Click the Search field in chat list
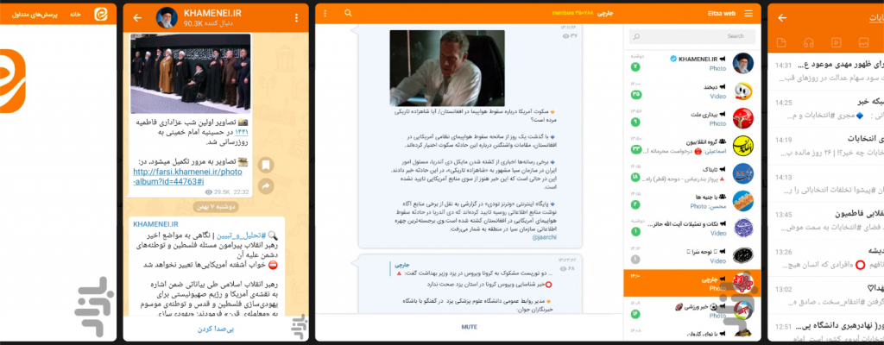Viewport: 884px width, 345px height. (692, 36)
